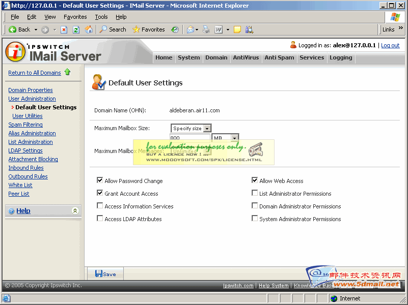Screen dimensions: 408x305
Task: Click the Print icon in toolbar
Action: (206, 29)
